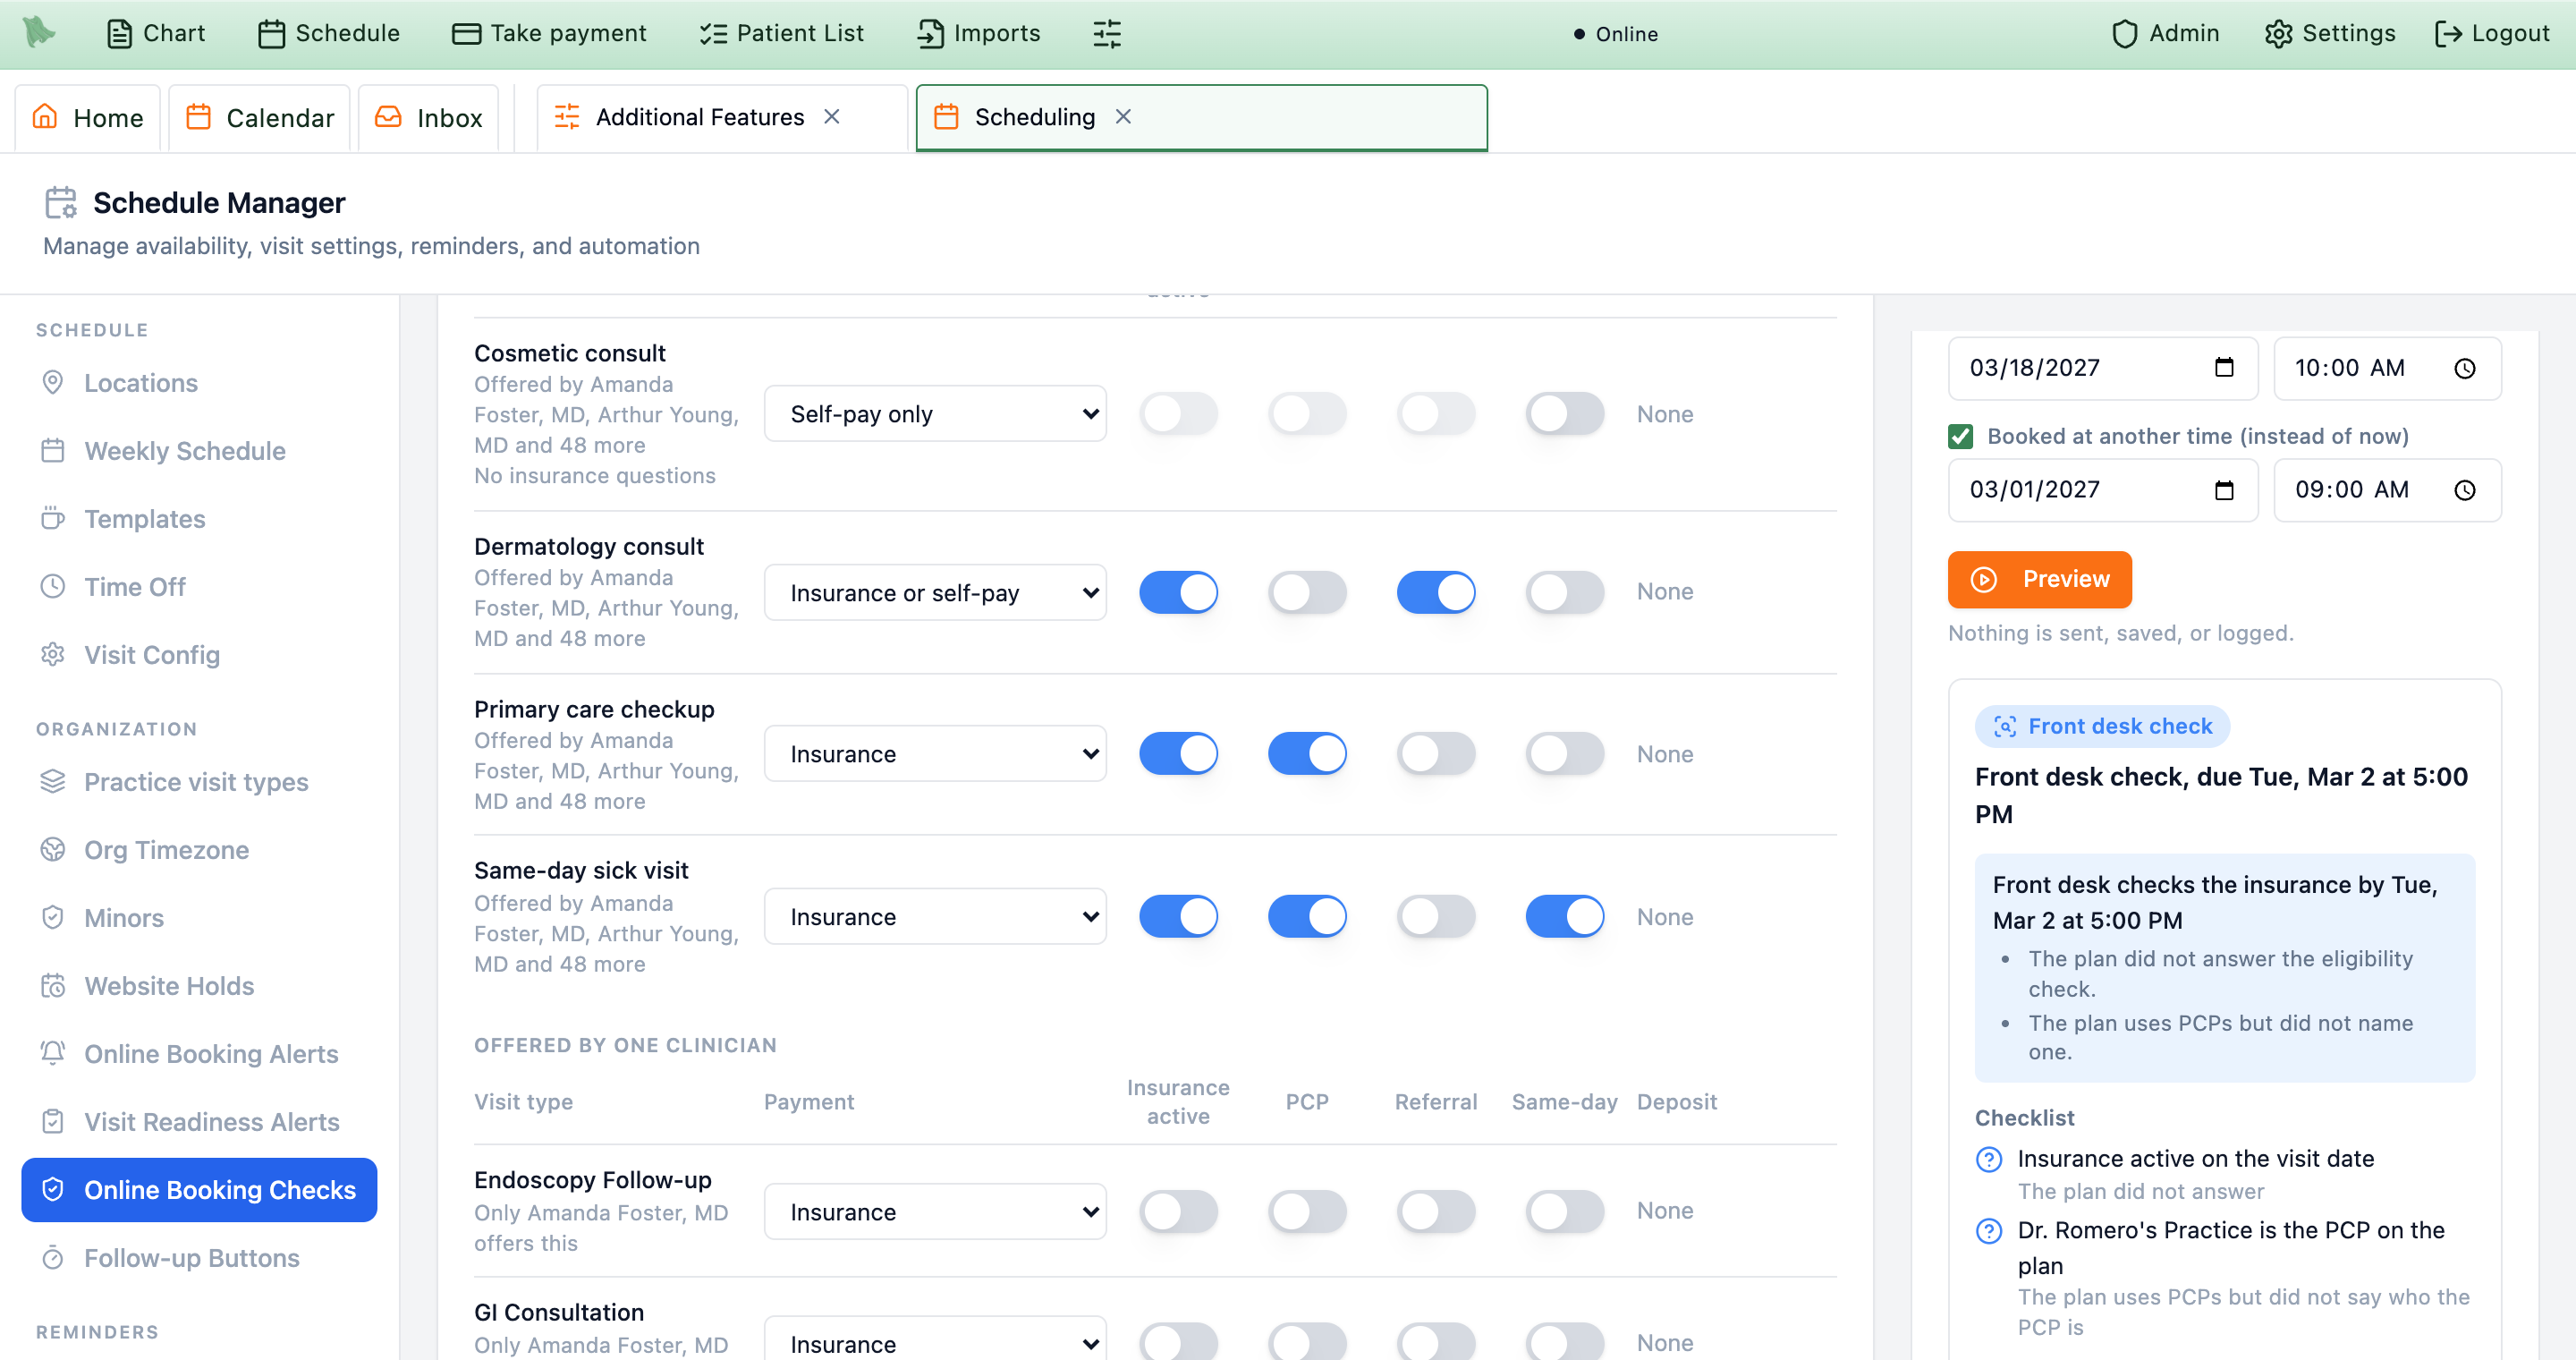Open payment dropdown for Same-day sick visit
The height and width of the screenshot is (1360, 2576).
coord(935,917)
